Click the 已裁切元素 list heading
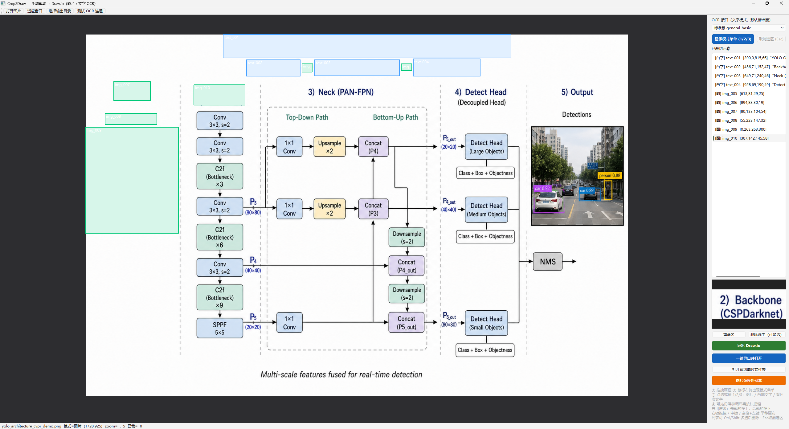This screenshot has width=789, height=429. [721, 49]
